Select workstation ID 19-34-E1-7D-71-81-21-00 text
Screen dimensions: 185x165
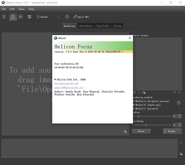click(x=69, y=67)
